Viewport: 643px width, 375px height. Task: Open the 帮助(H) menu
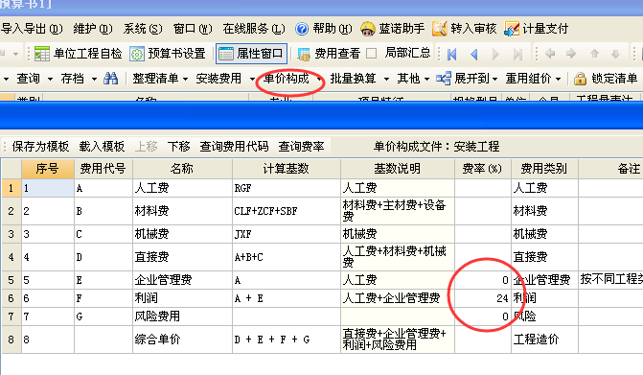[x=333, y=29]
